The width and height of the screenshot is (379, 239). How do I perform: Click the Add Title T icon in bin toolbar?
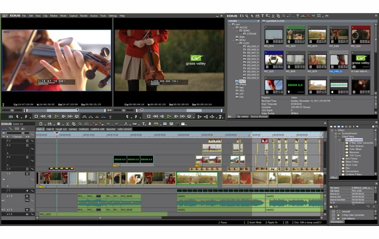click(263, 16)
